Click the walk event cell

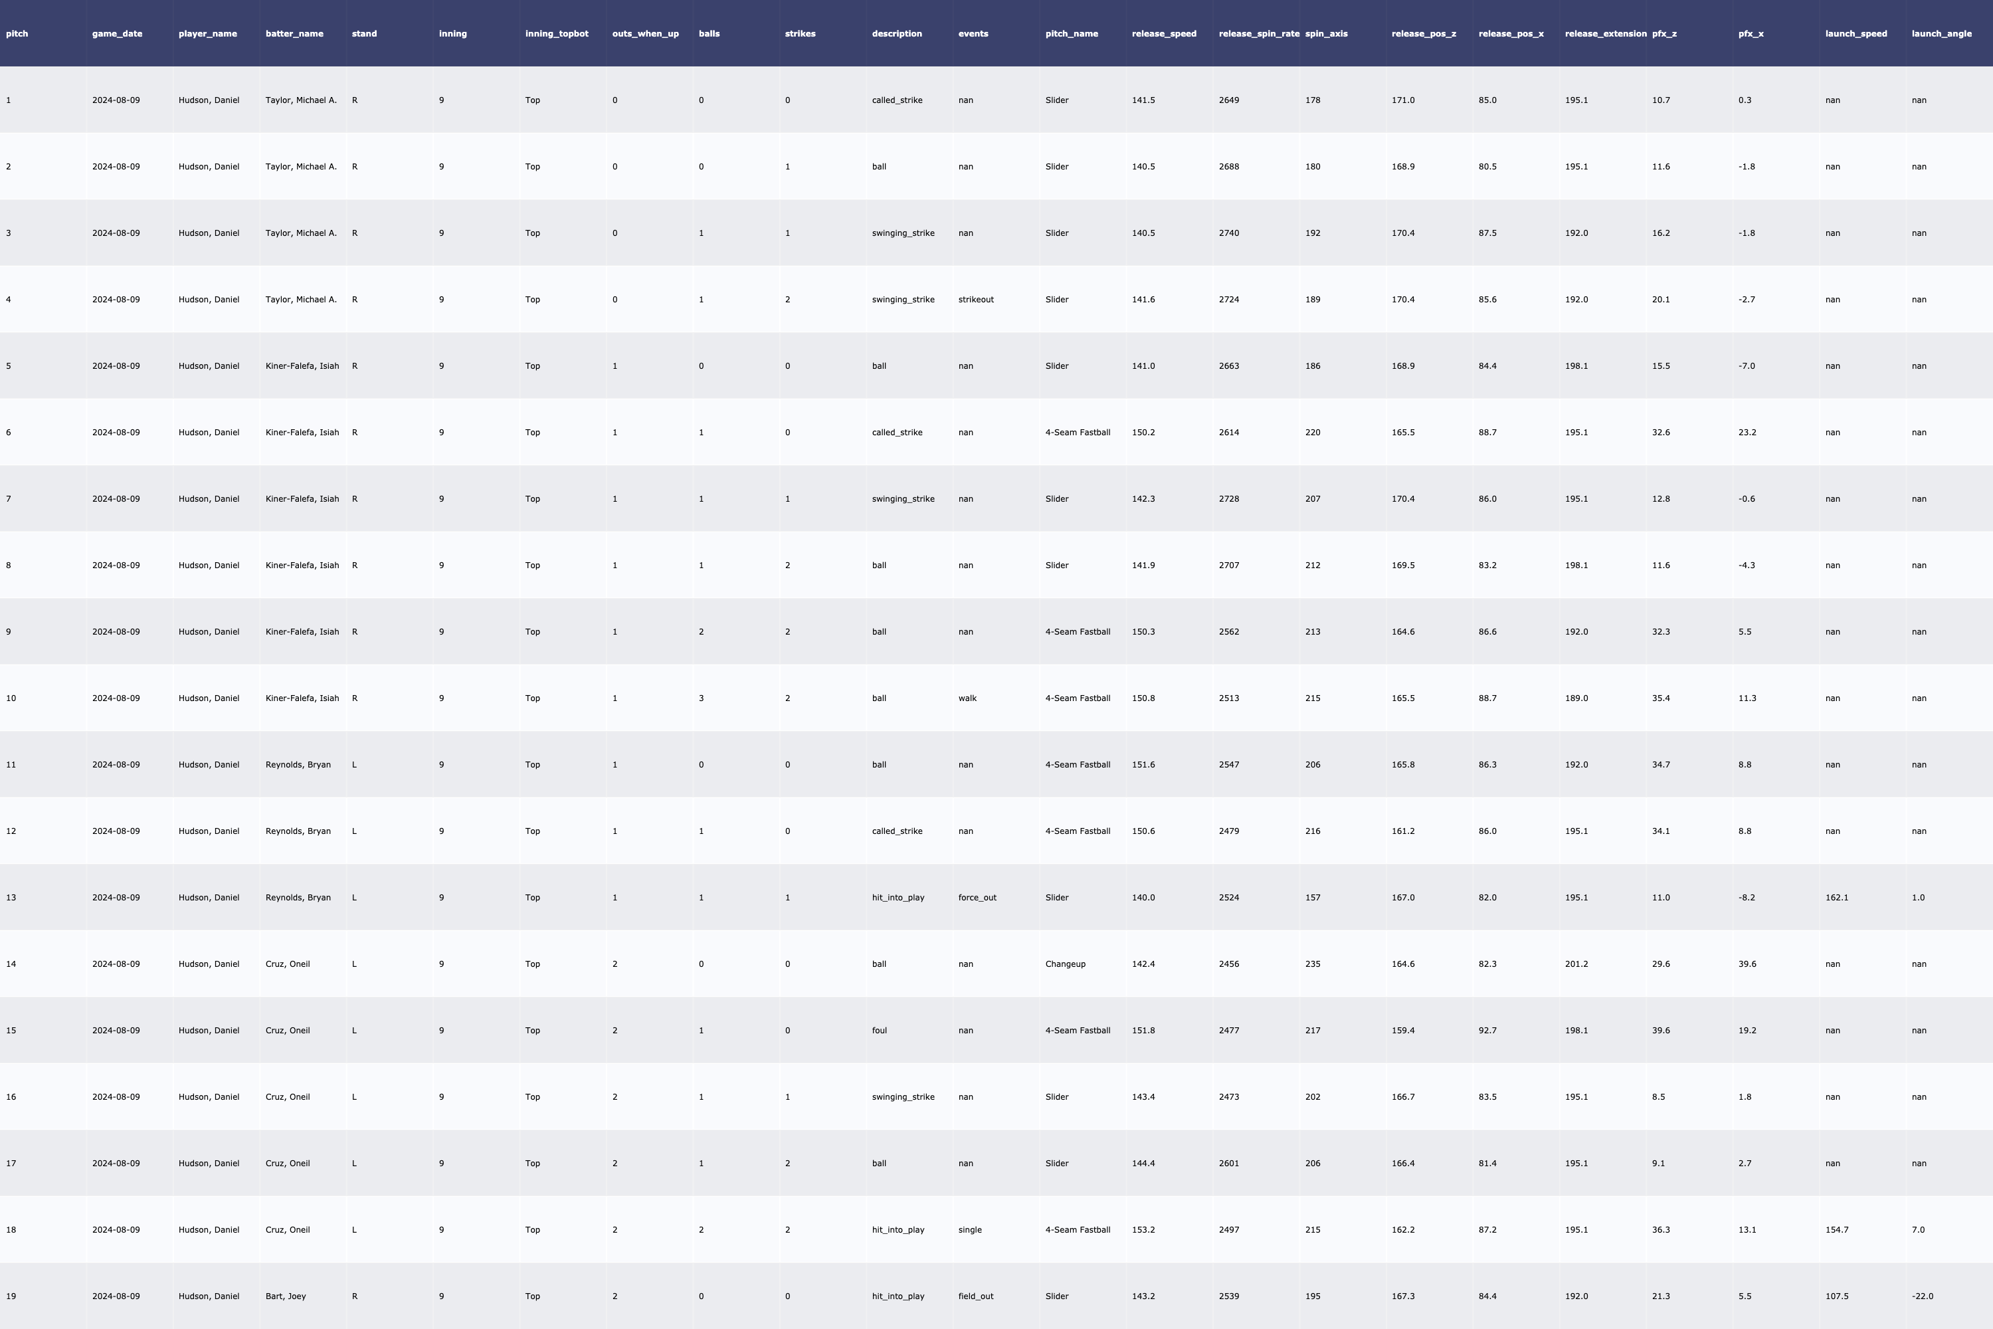click(x=967, y=698)
